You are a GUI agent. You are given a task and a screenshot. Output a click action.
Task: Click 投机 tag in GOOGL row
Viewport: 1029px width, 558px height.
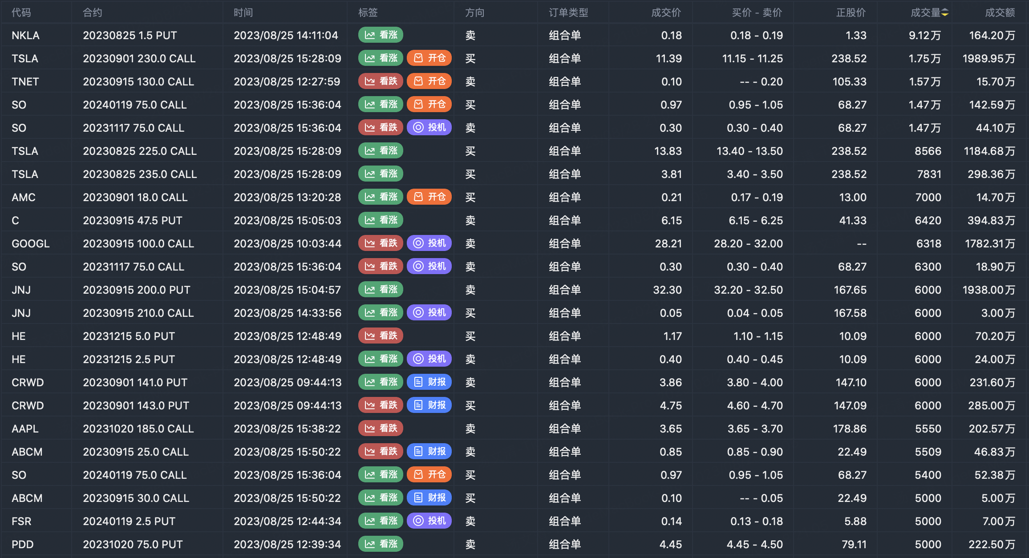click(429, 243)
